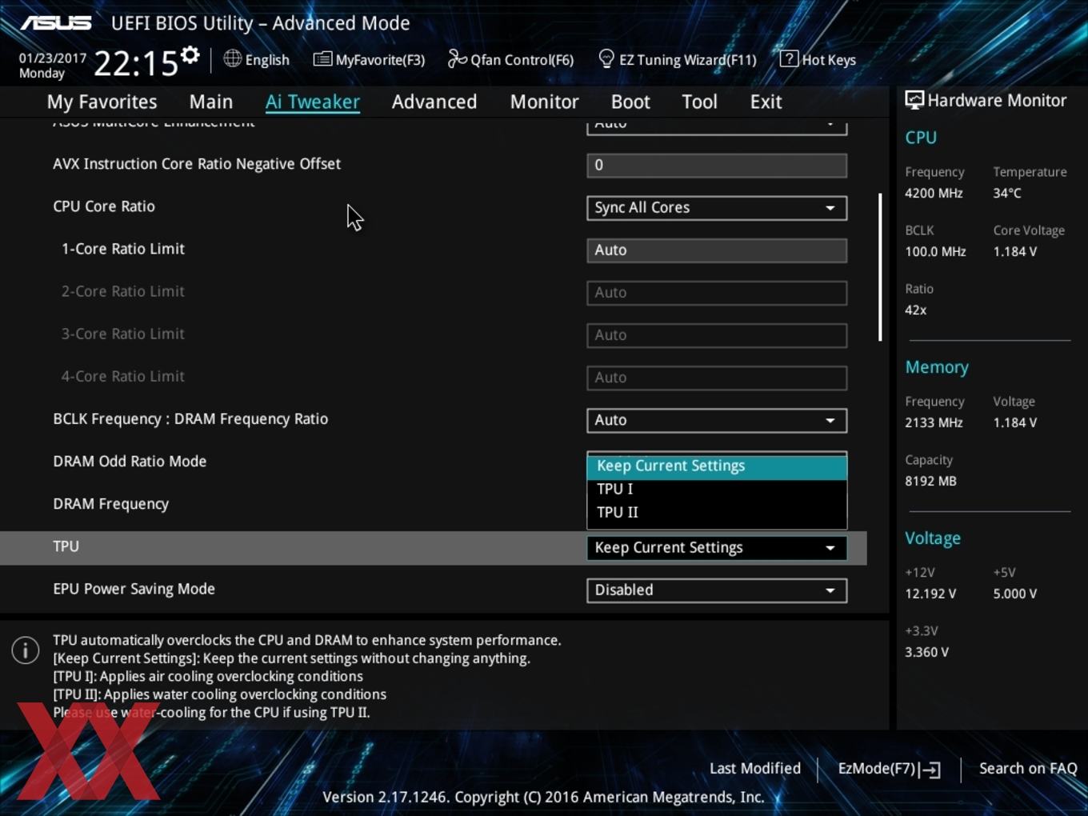Open the My Favorites tab

click(102, 102)
